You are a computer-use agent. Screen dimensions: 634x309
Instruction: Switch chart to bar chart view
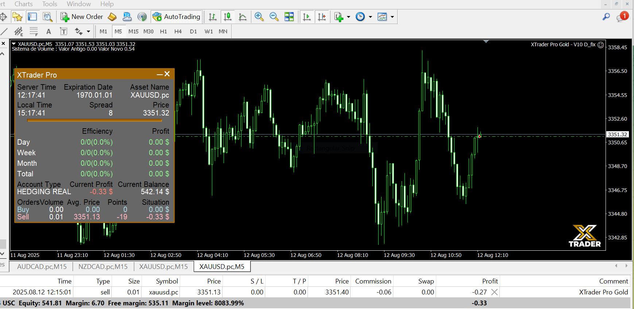(x=213, y=17)
